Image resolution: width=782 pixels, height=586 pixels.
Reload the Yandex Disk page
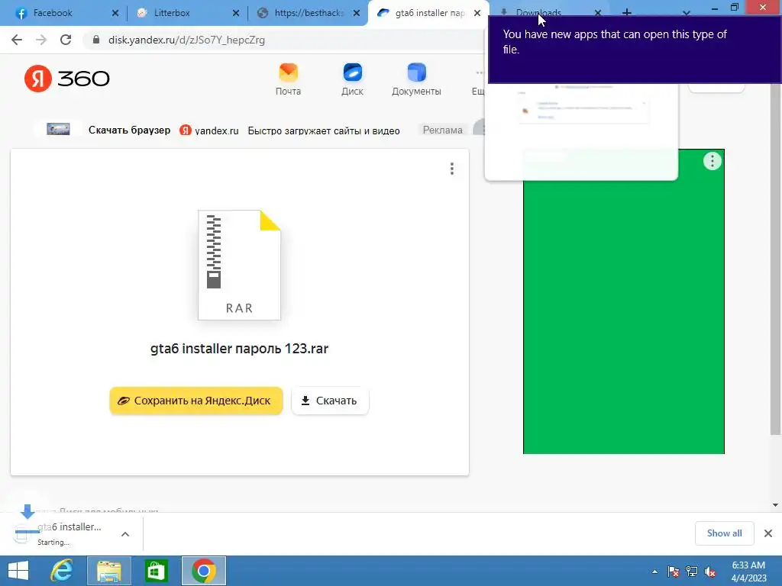tap(66, 40)
